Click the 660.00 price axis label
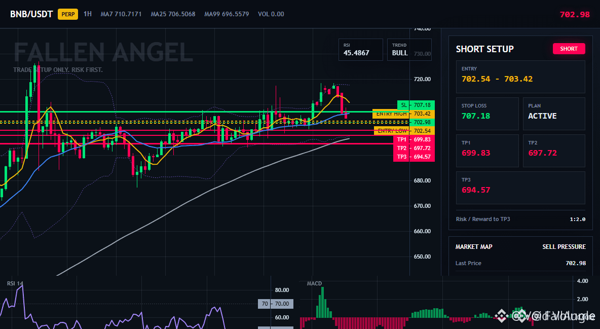 422,231
